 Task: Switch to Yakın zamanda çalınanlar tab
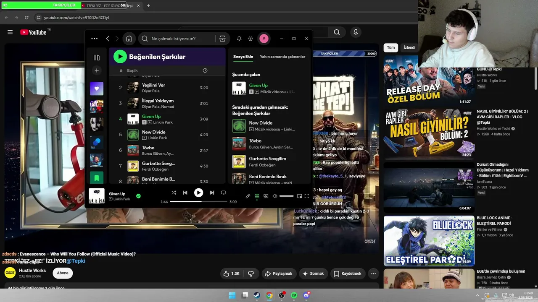coord(282,57)
